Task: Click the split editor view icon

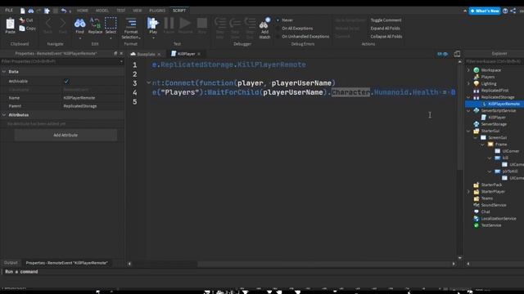Action: point(457,54)
